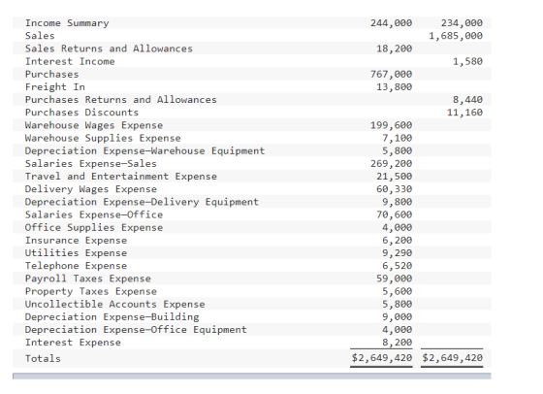543x394 pixels.
Task: Select the Delivery Equipment depreciation 9,800
Action: coord(398,202)
